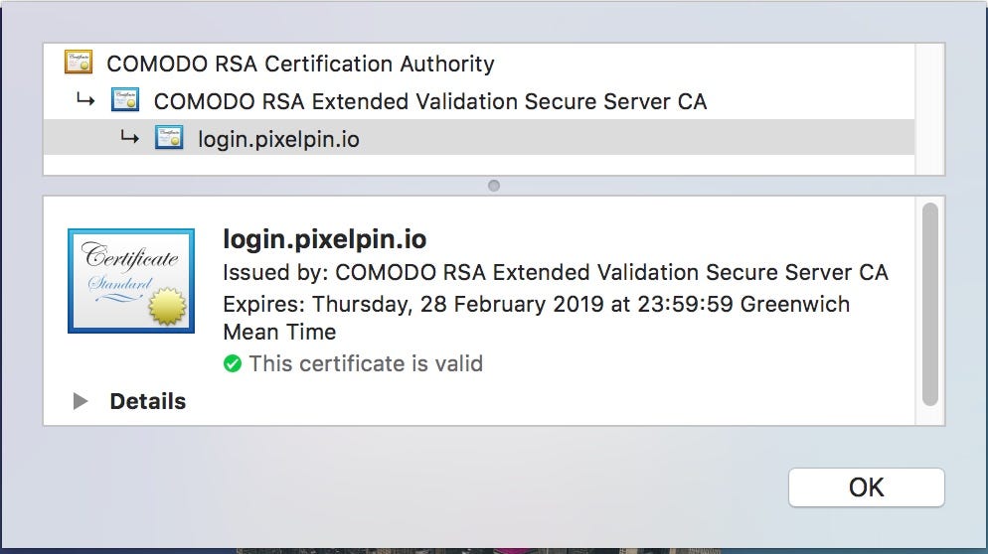Screen dimensions: 988x554
Task: Click the COMODO RSA Extended Validation Secure Server CA certificate icon
Action: tap(125, 100)
